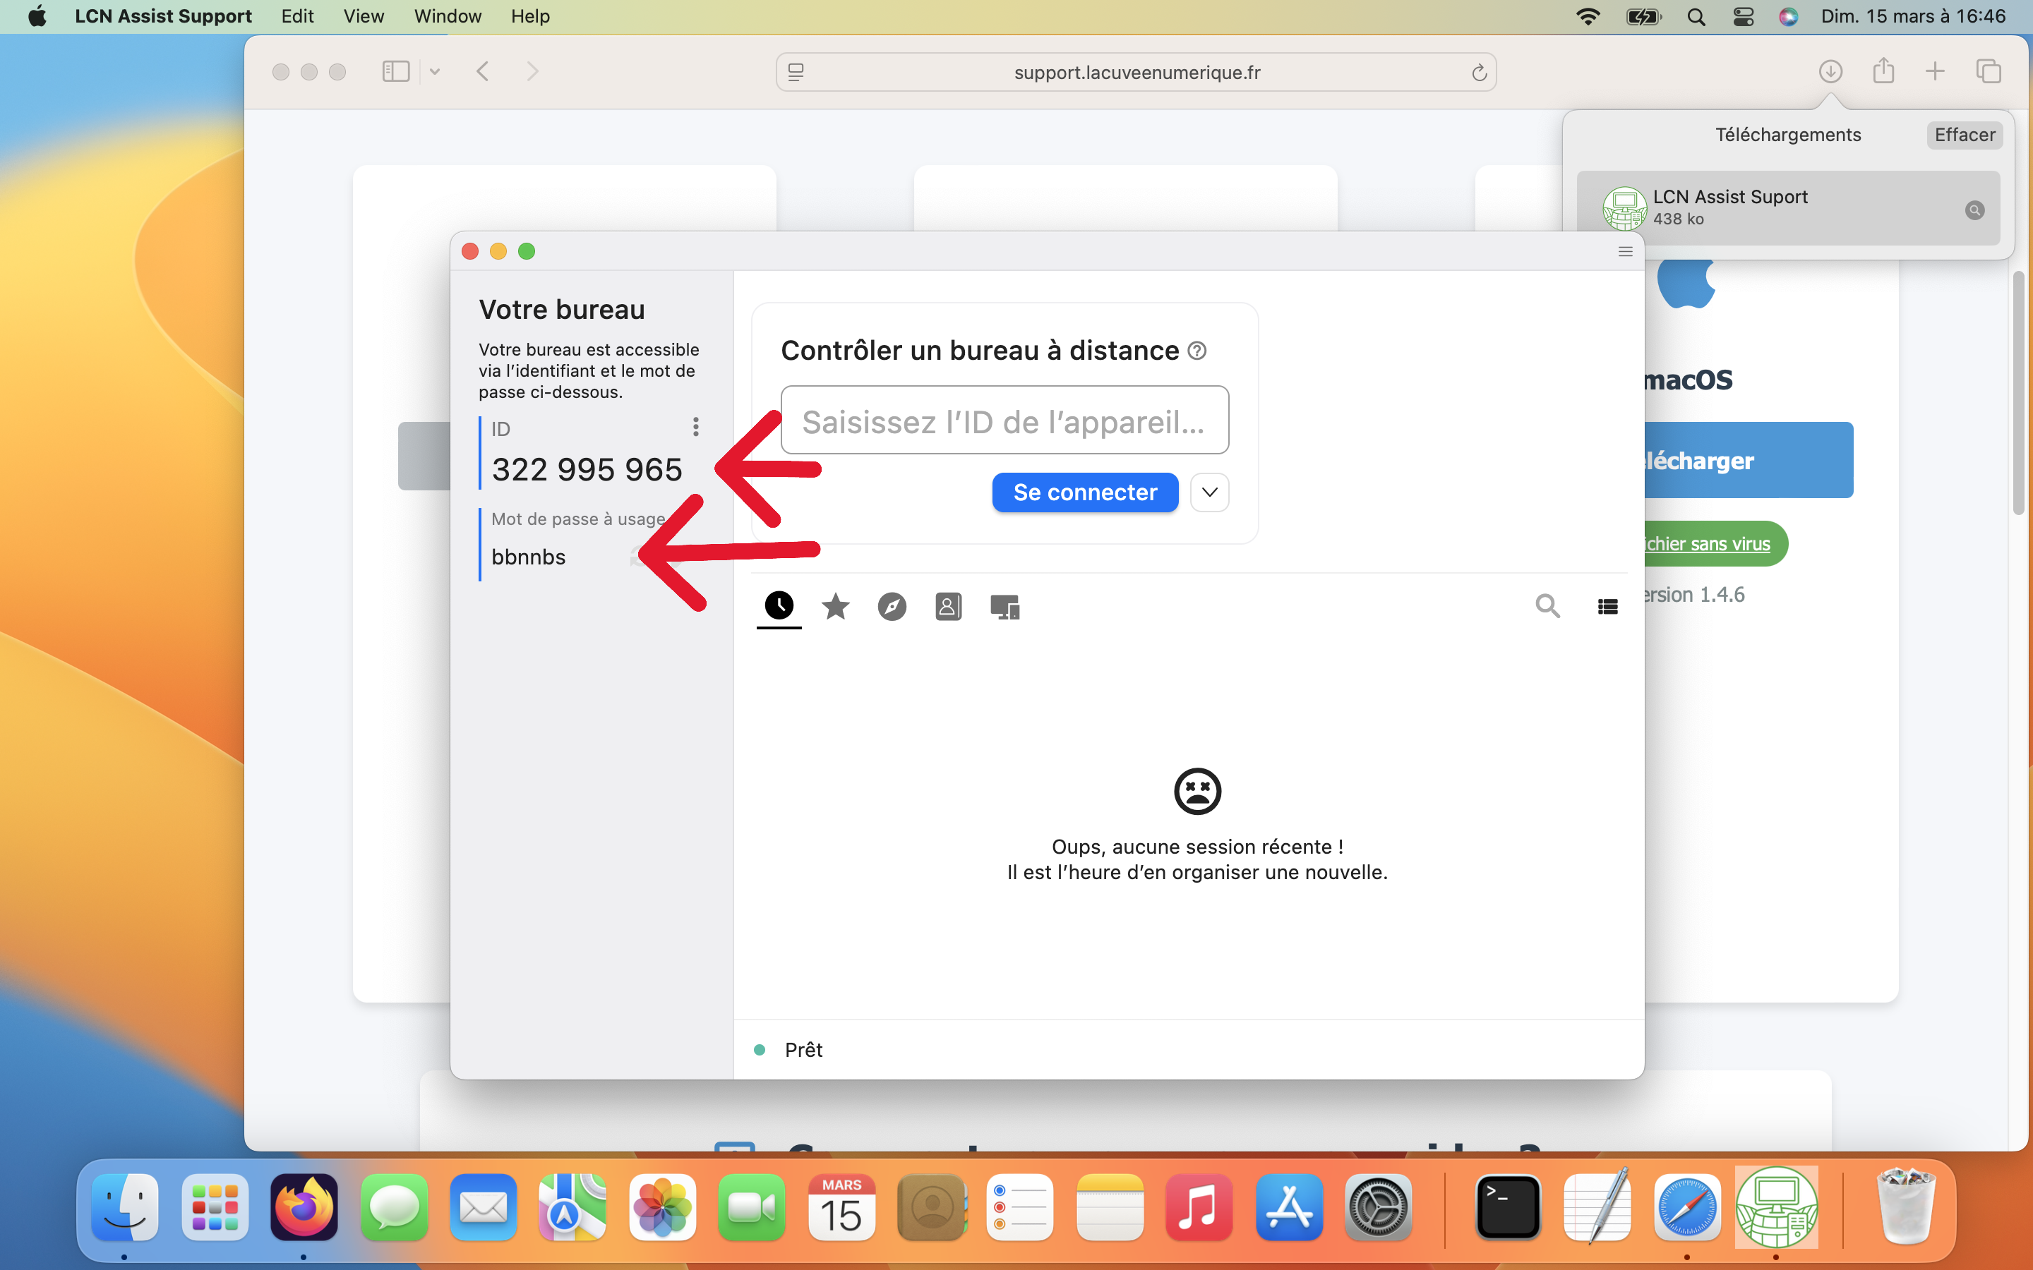Click menu bar date and time
Viewport: 2033px width, 1270px height.
click(1913, 16)
